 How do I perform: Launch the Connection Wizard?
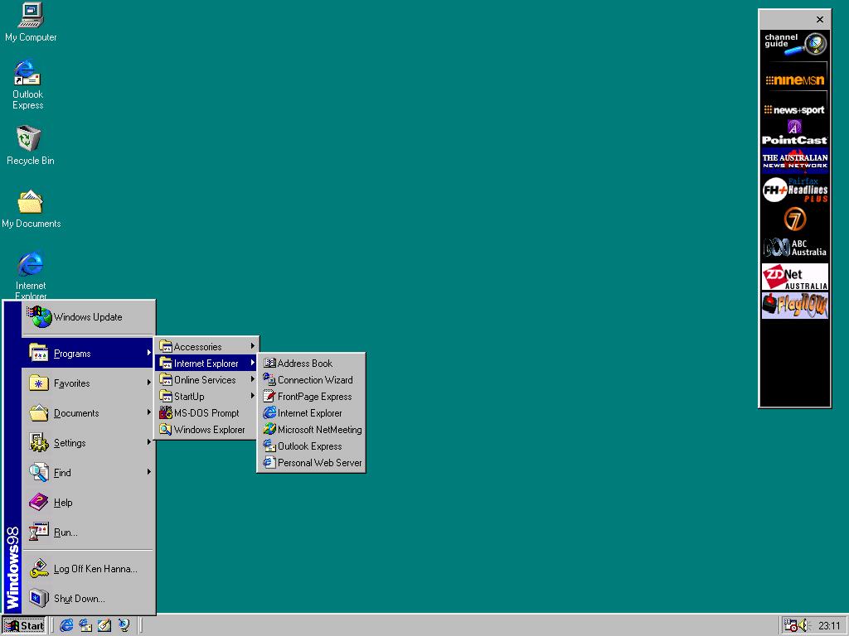[311, 379]
